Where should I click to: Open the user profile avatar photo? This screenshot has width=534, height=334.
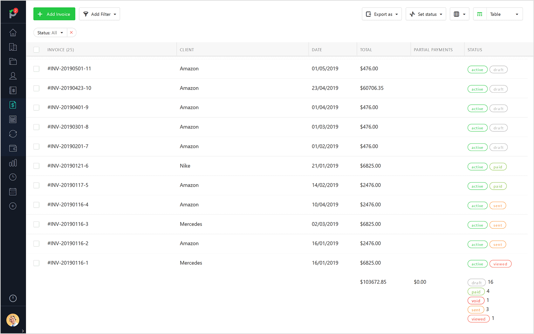tap(13, 320)
